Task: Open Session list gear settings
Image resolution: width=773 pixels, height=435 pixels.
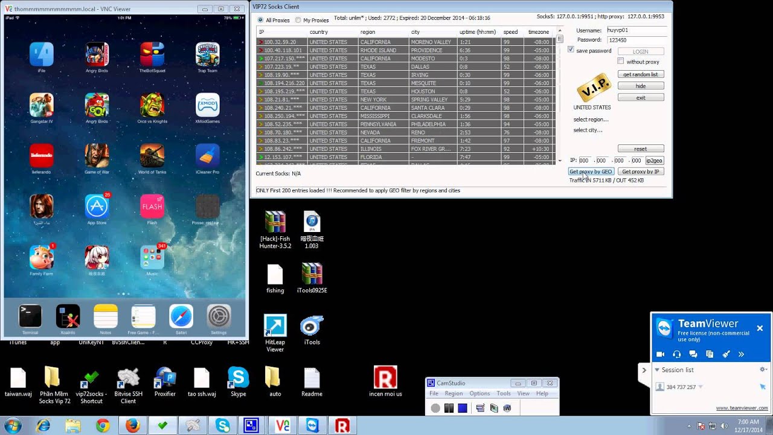Action: 763,370
